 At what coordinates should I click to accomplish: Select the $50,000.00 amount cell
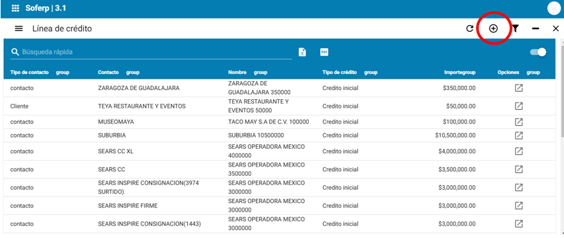point(461,106)
